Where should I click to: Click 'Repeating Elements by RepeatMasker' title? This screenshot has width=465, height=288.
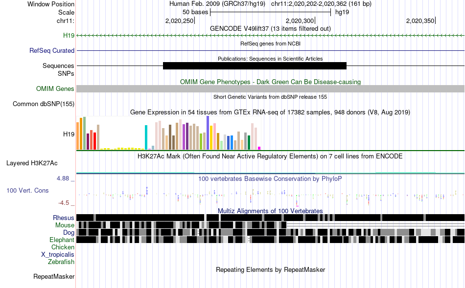pyautogui.click(x=271, y=269)
